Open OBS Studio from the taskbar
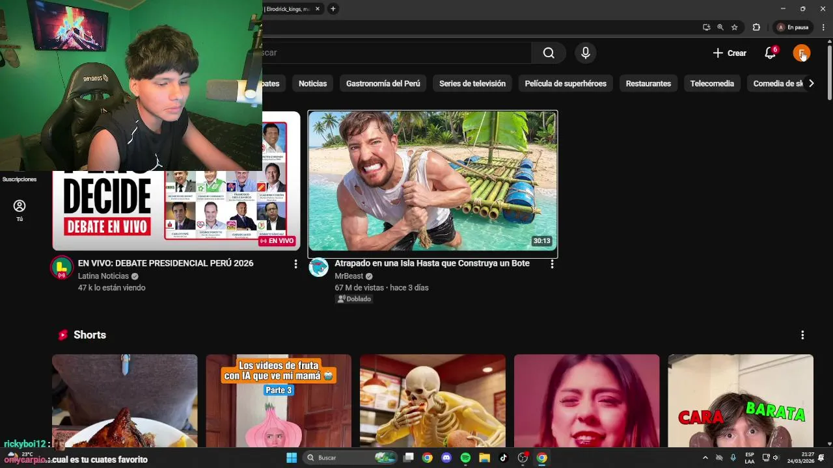Image resolution: width=833 pixels, height=468 pixels. pyautogui.click(x=523, y=458)
